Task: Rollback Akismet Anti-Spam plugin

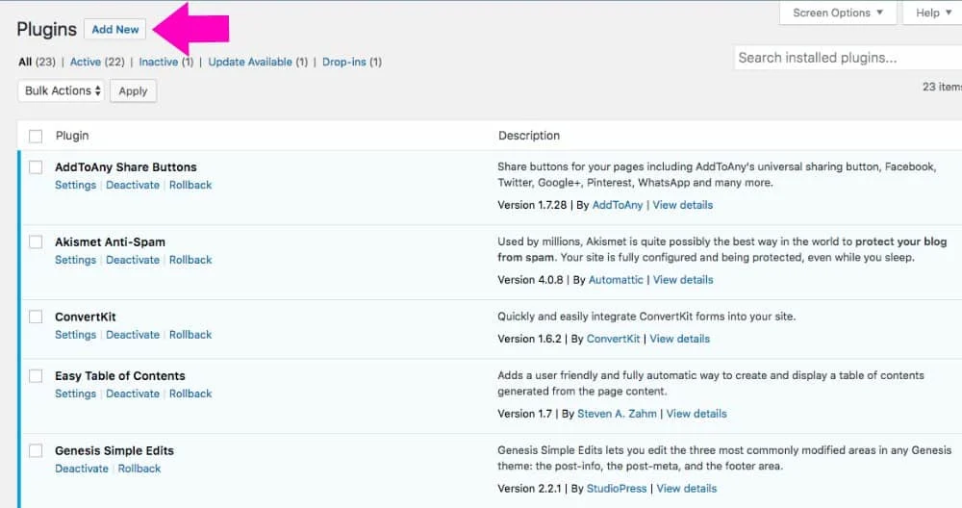Action: pyautogui.click(x=190, y=260)
